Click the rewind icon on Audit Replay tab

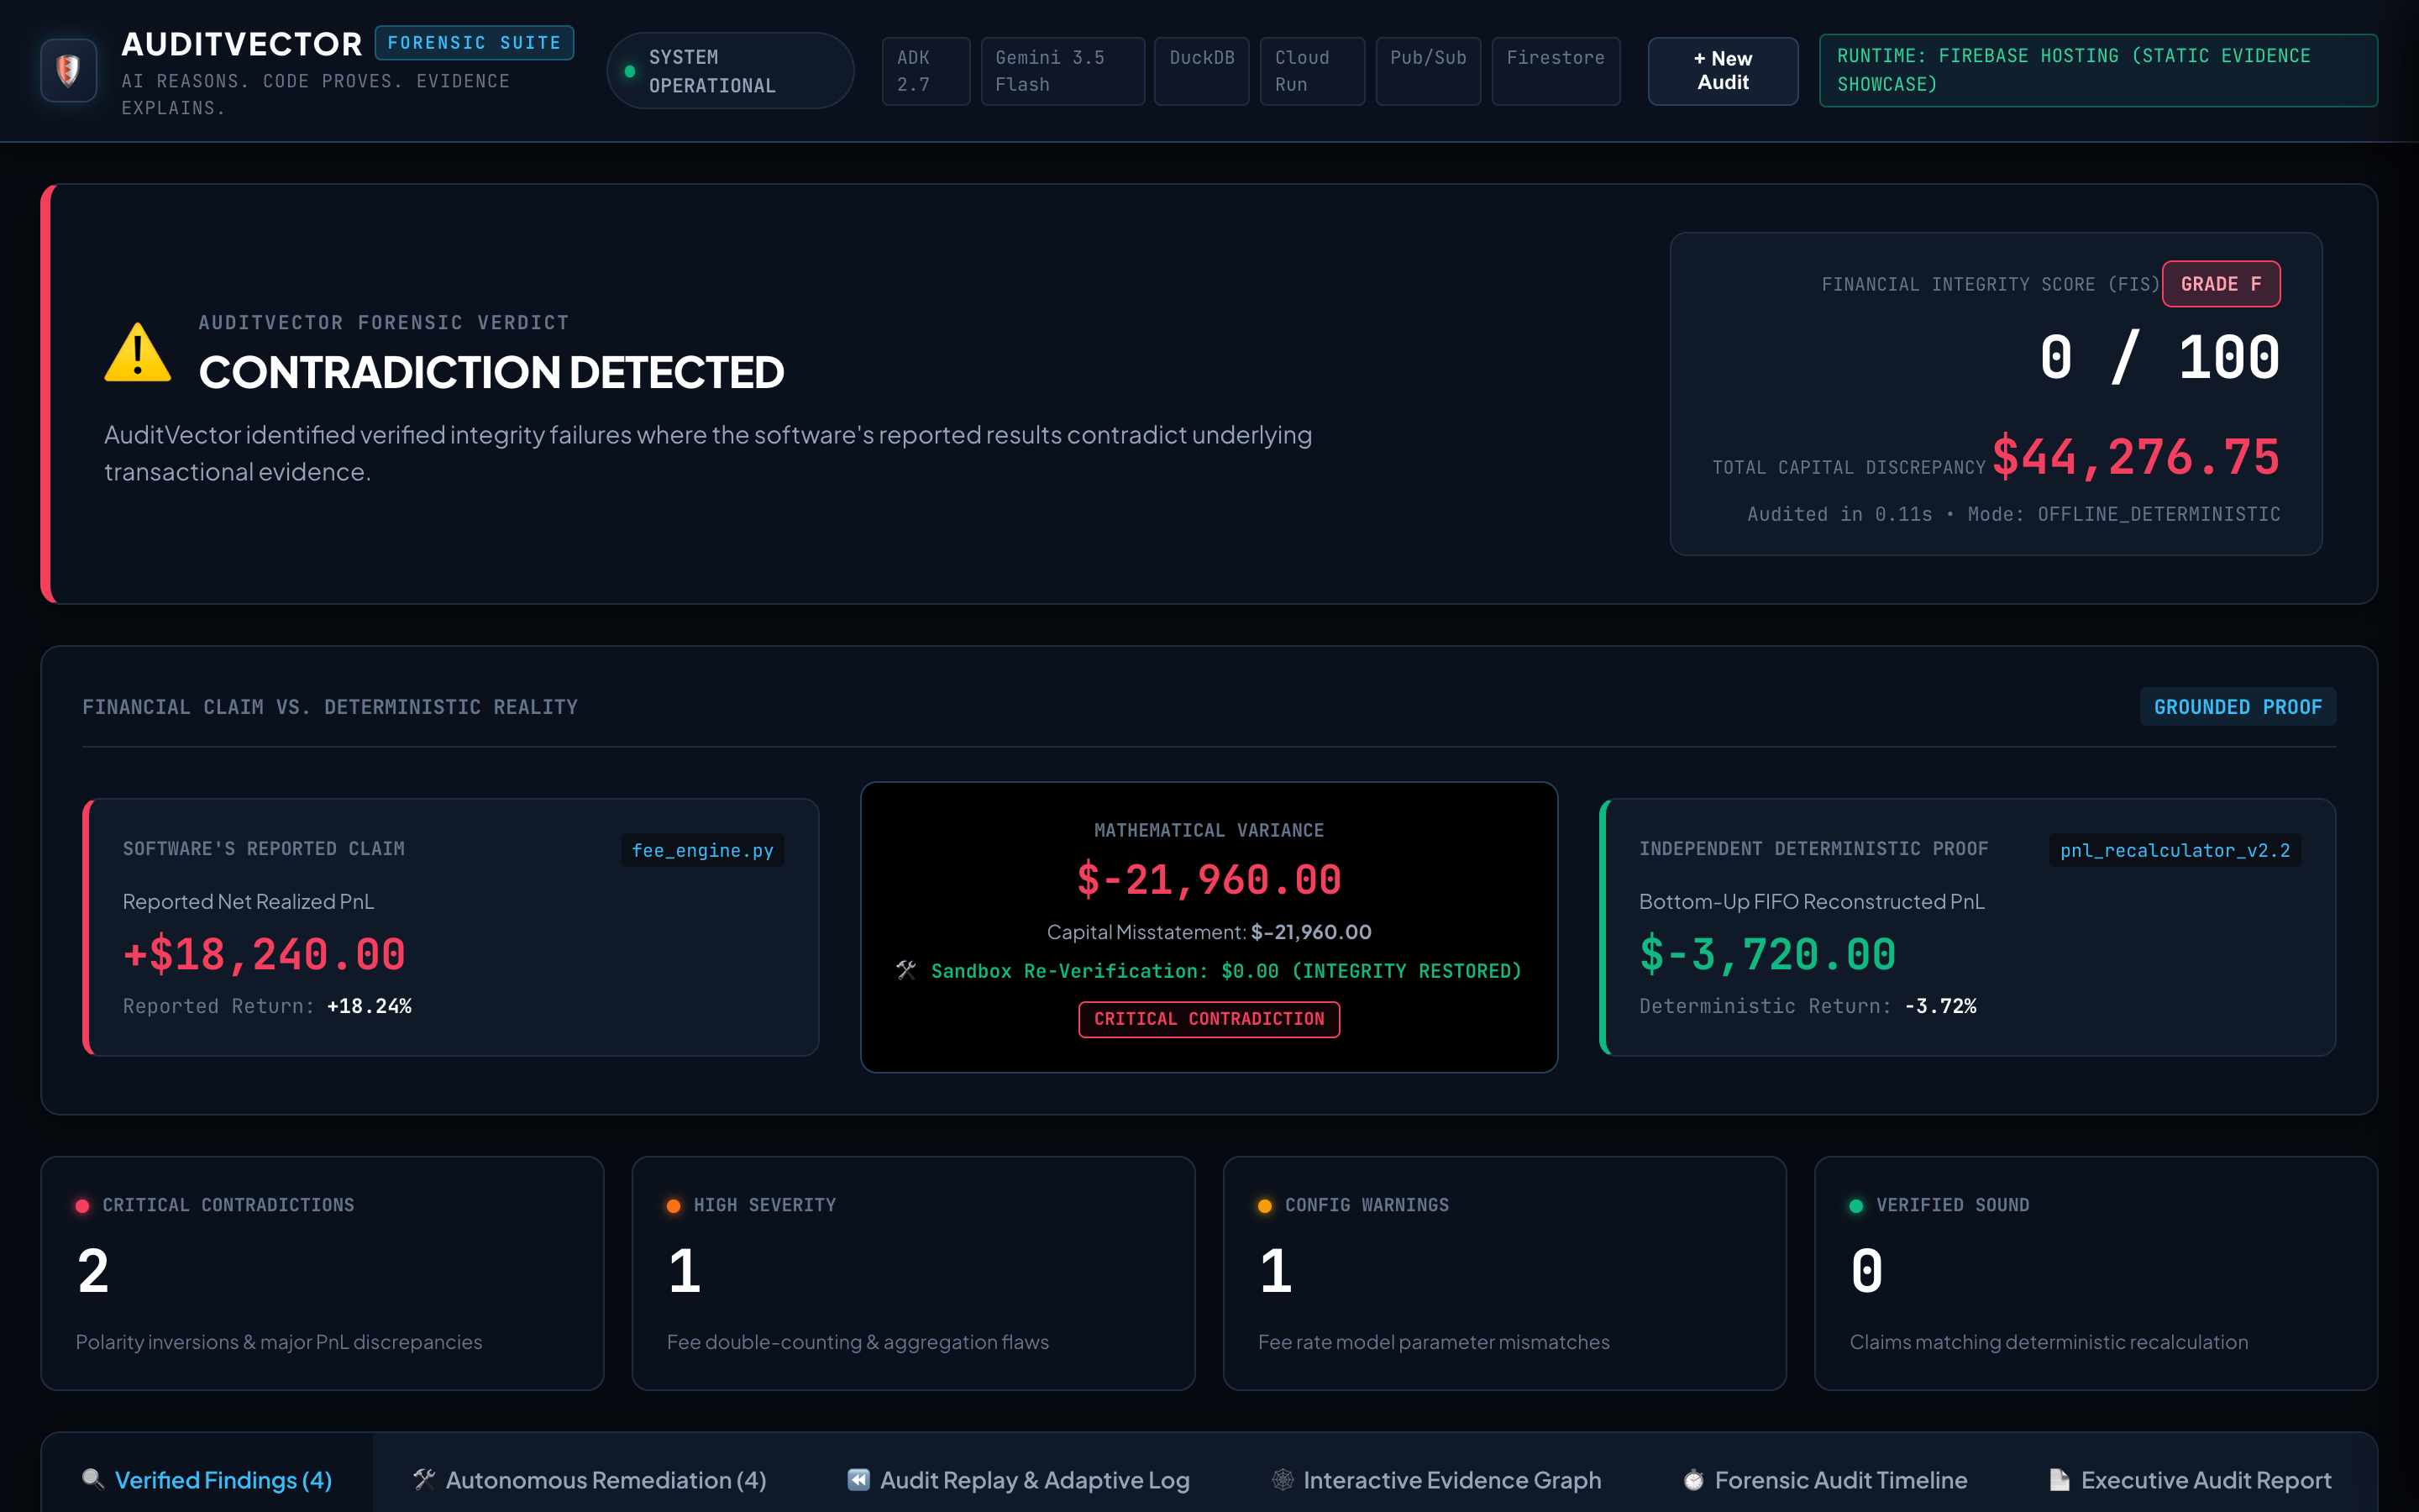click(x=858, y=1479)
